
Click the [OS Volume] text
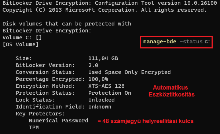pyautogui.click(x=21, y=44)
